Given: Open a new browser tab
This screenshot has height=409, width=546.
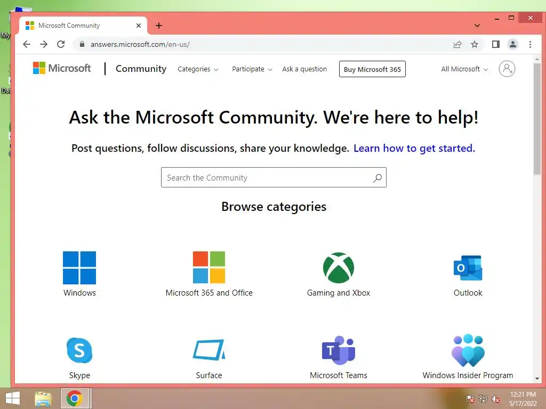Looking at the screenshot, I should pyautogui.click(x=159, y=26).
